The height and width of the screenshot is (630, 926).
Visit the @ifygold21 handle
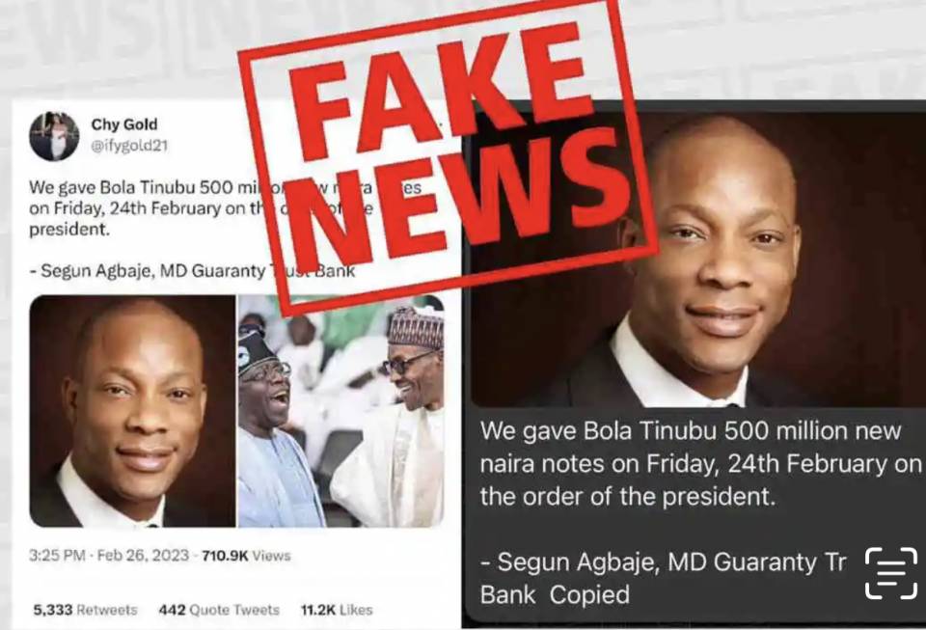(x=128, y=146)
